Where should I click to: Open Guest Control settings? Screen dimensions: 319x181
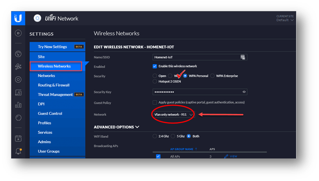point(57,113)
